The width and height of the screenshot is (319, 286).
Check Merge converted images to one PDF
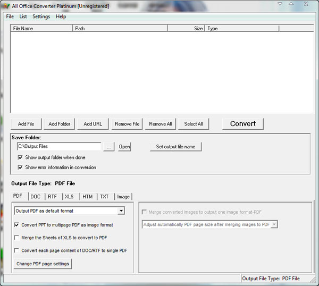pos(144,212)
